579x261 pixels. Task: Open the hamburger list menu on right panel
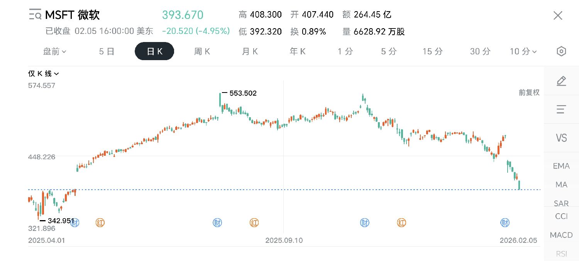click(x=561, y=109)
